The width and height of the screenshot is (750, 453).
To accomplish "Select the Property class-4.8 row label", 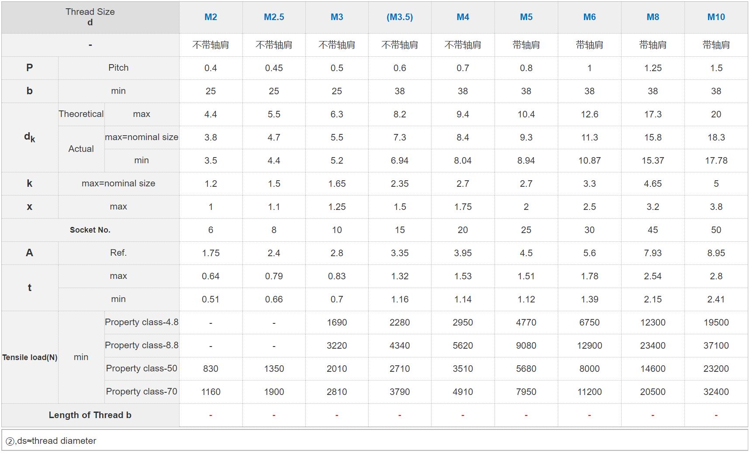I will (x=142, y=322).
